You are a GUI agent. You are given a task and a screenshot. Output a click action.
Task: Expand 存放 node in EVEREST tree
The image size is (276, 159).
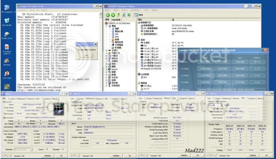(107, 64)
